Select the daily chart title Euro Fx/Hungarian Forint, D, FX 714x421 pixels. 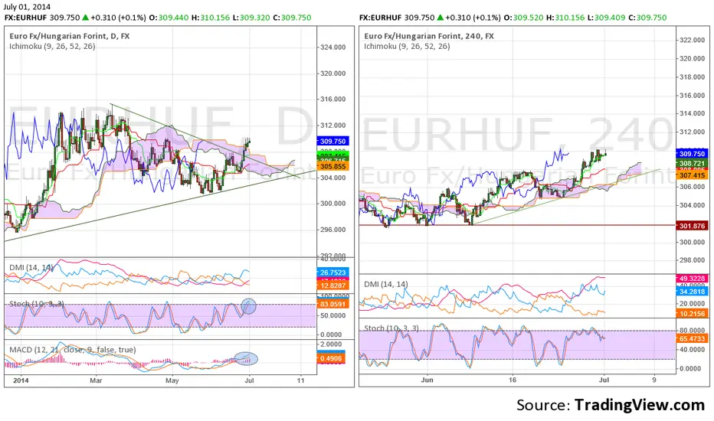click(x=69, y=36)
